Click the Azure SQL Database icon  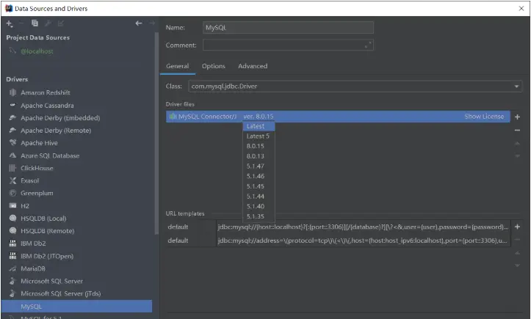point(12,155)
